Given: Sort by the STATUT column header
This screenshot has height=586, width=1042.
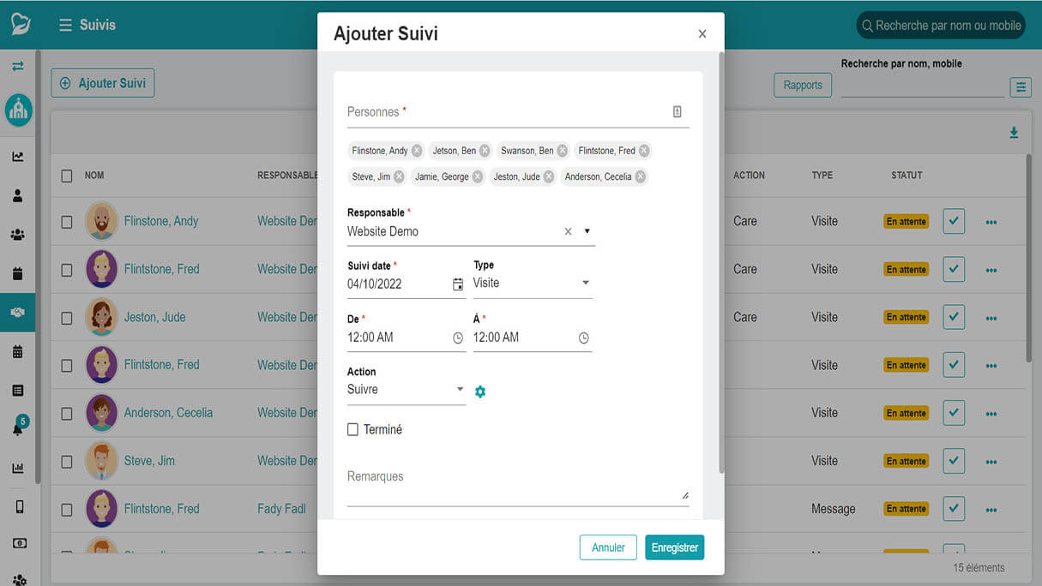Looking at the screenshot, I should click(x=906, y=176).
